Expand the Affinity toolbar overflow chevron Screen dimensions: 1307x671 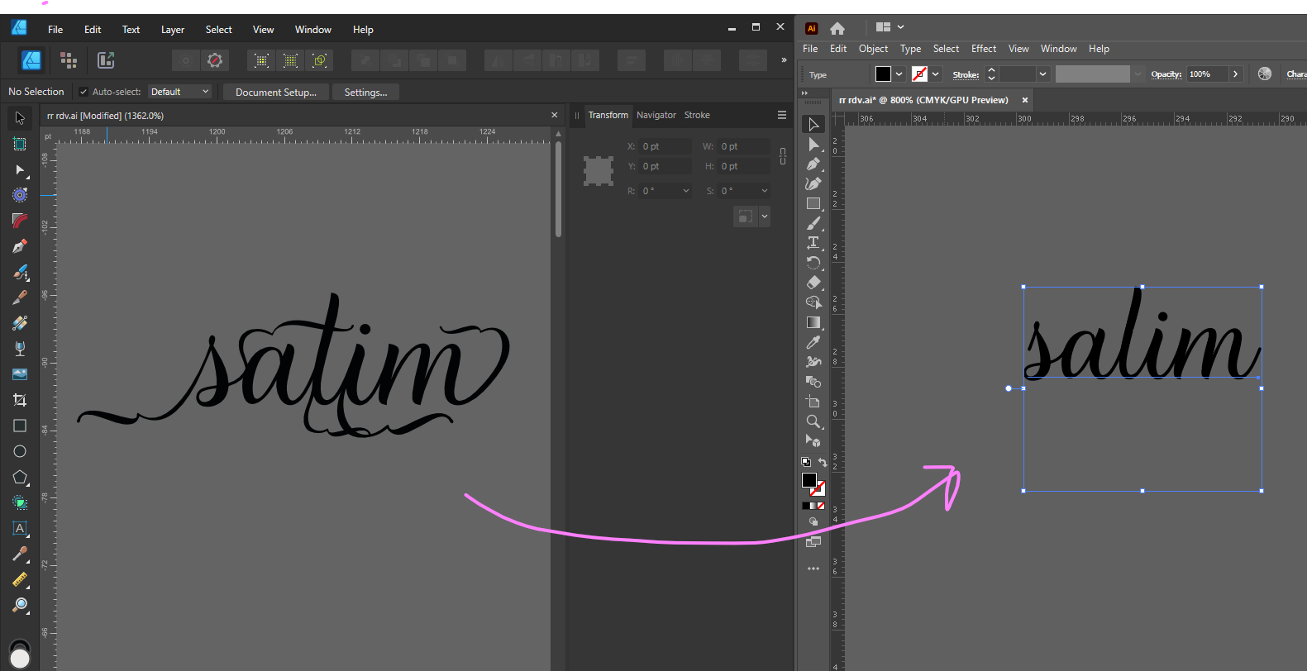click(784, 60)
